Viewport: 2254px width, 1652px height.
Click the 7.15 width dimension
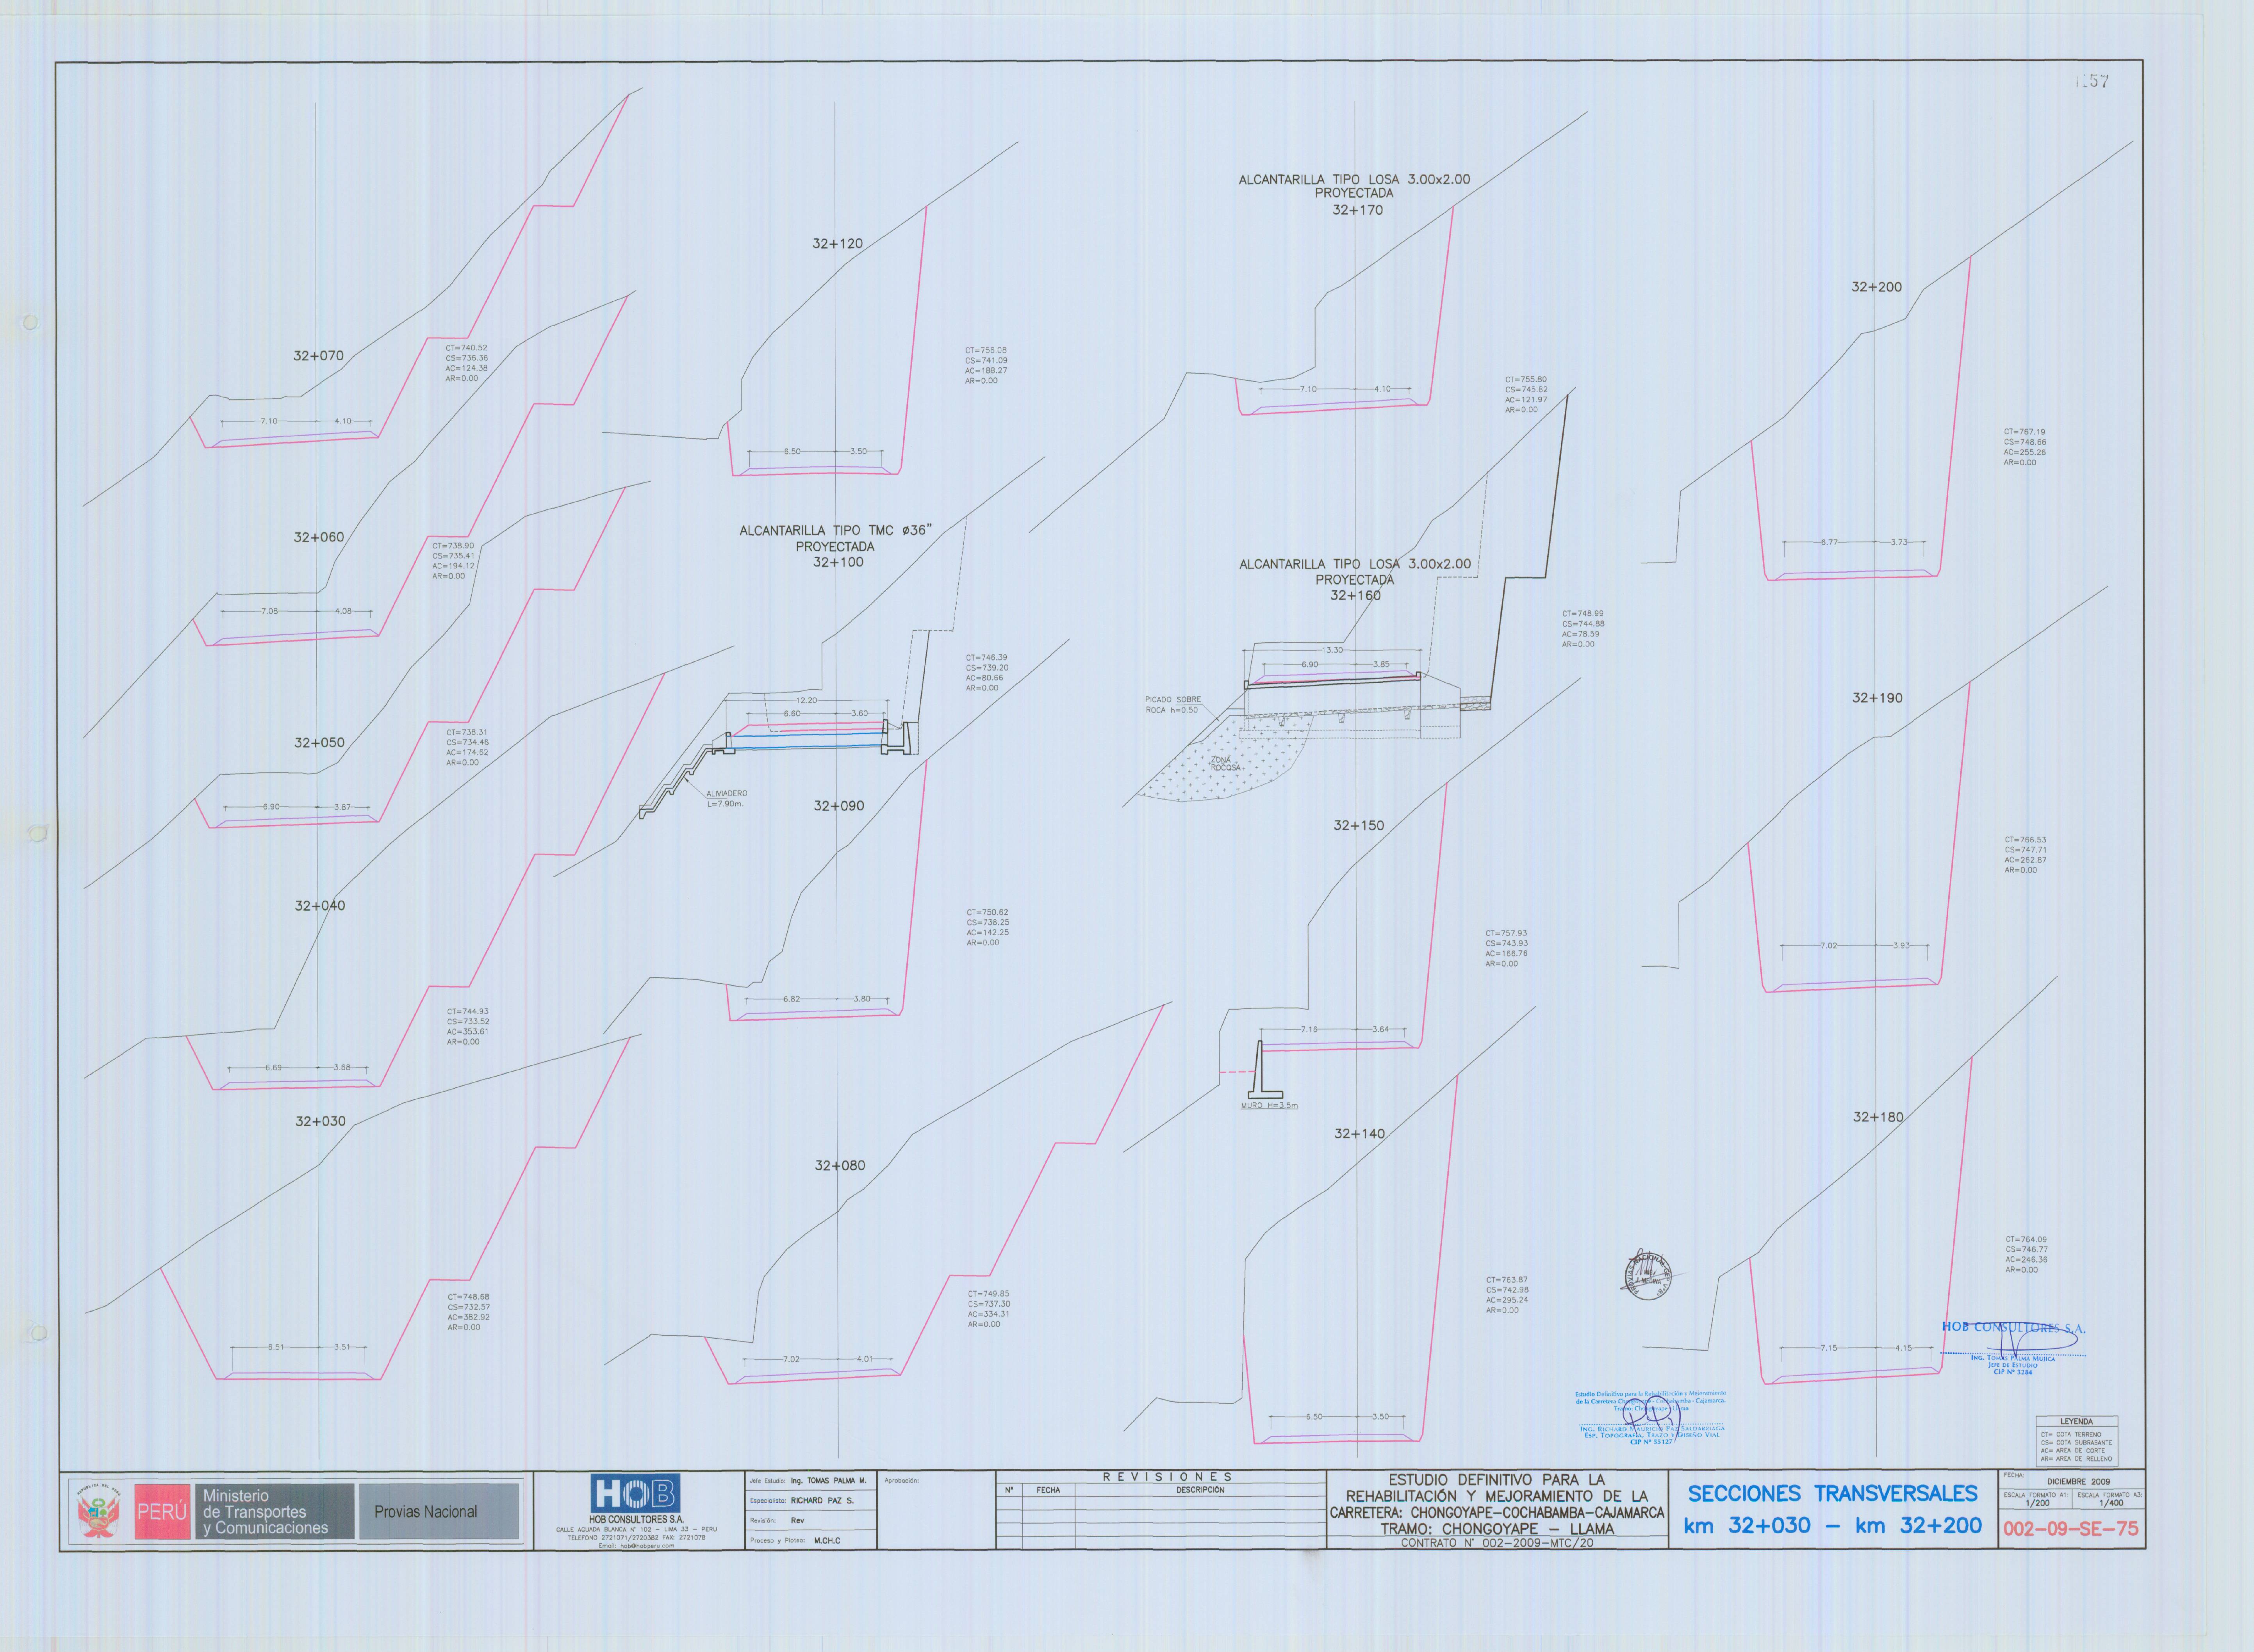pos(1829,1348)
